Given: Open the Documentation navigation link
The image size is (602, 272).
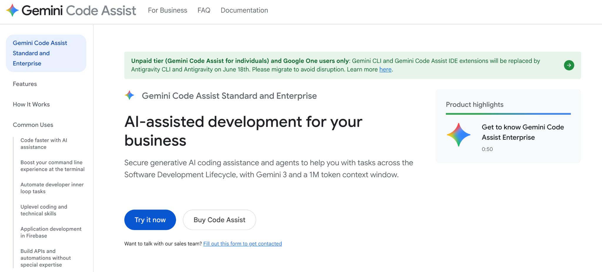Looking at the screenshot, I should [x=244, y=10].
